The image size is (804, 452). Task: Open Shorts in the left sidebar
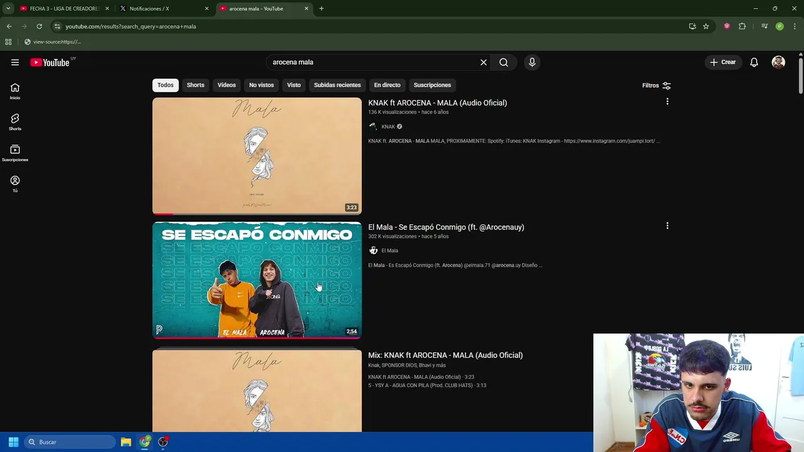(x=15, y=122)
